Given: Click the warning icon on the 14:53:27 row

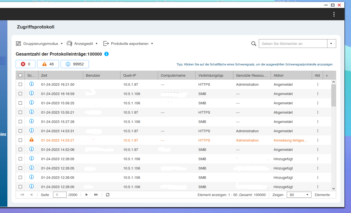Looking at the screenshot, I should click(32, 140).
